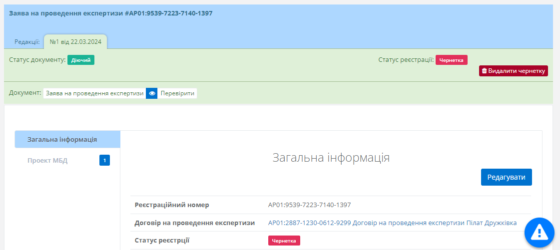Viewport: 560px width, 250px height.
Task: Open the "Проект МБД" sidebar section
Action: point(47,160)
